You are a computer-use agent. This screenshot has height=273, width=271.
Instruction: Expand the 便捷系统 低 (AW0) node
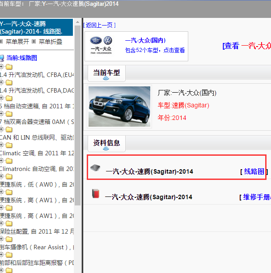tap(1, 176)
